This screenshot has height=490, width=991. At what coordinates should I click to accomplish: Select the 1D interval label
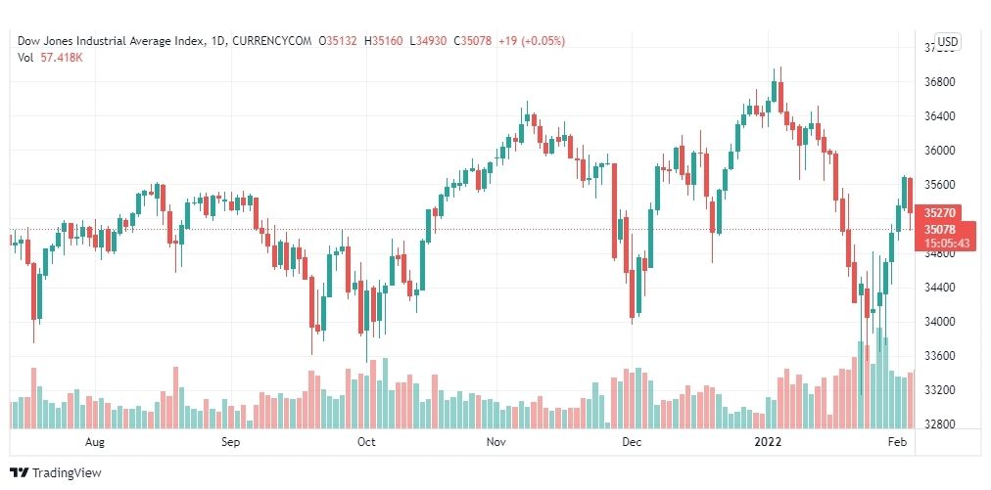(217, 41)
